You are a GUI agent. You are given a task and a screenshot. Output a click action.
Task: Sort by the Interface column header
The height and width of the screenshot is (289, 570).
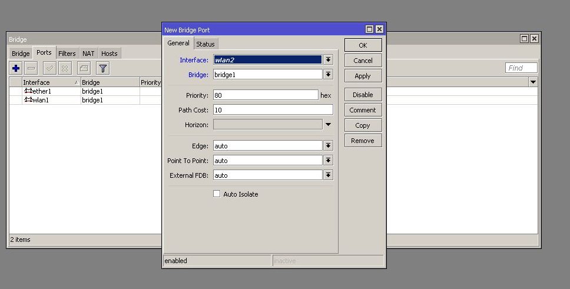coord(51,82)
